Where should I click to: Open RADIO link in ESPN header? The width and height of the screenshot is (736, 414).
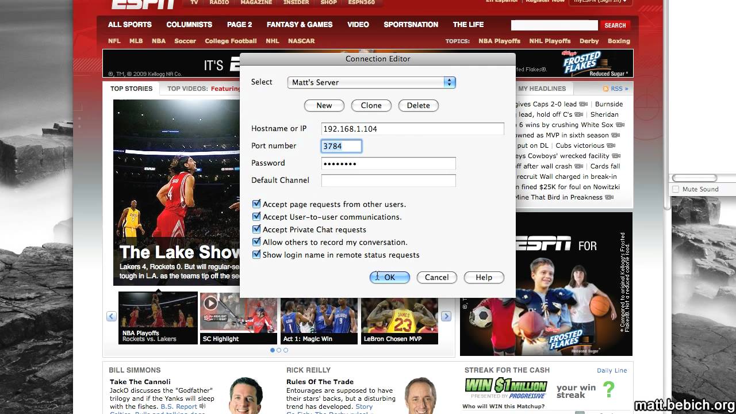pos(218,2)
